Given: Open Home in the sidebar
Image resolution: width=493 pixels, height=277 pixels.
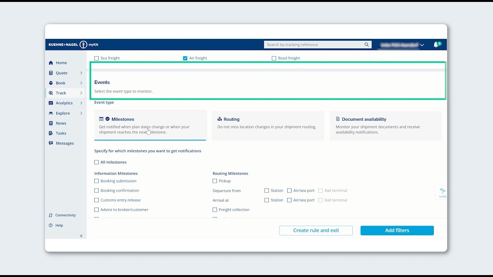Looking at the screenshot, I should (x=61, y=63).
